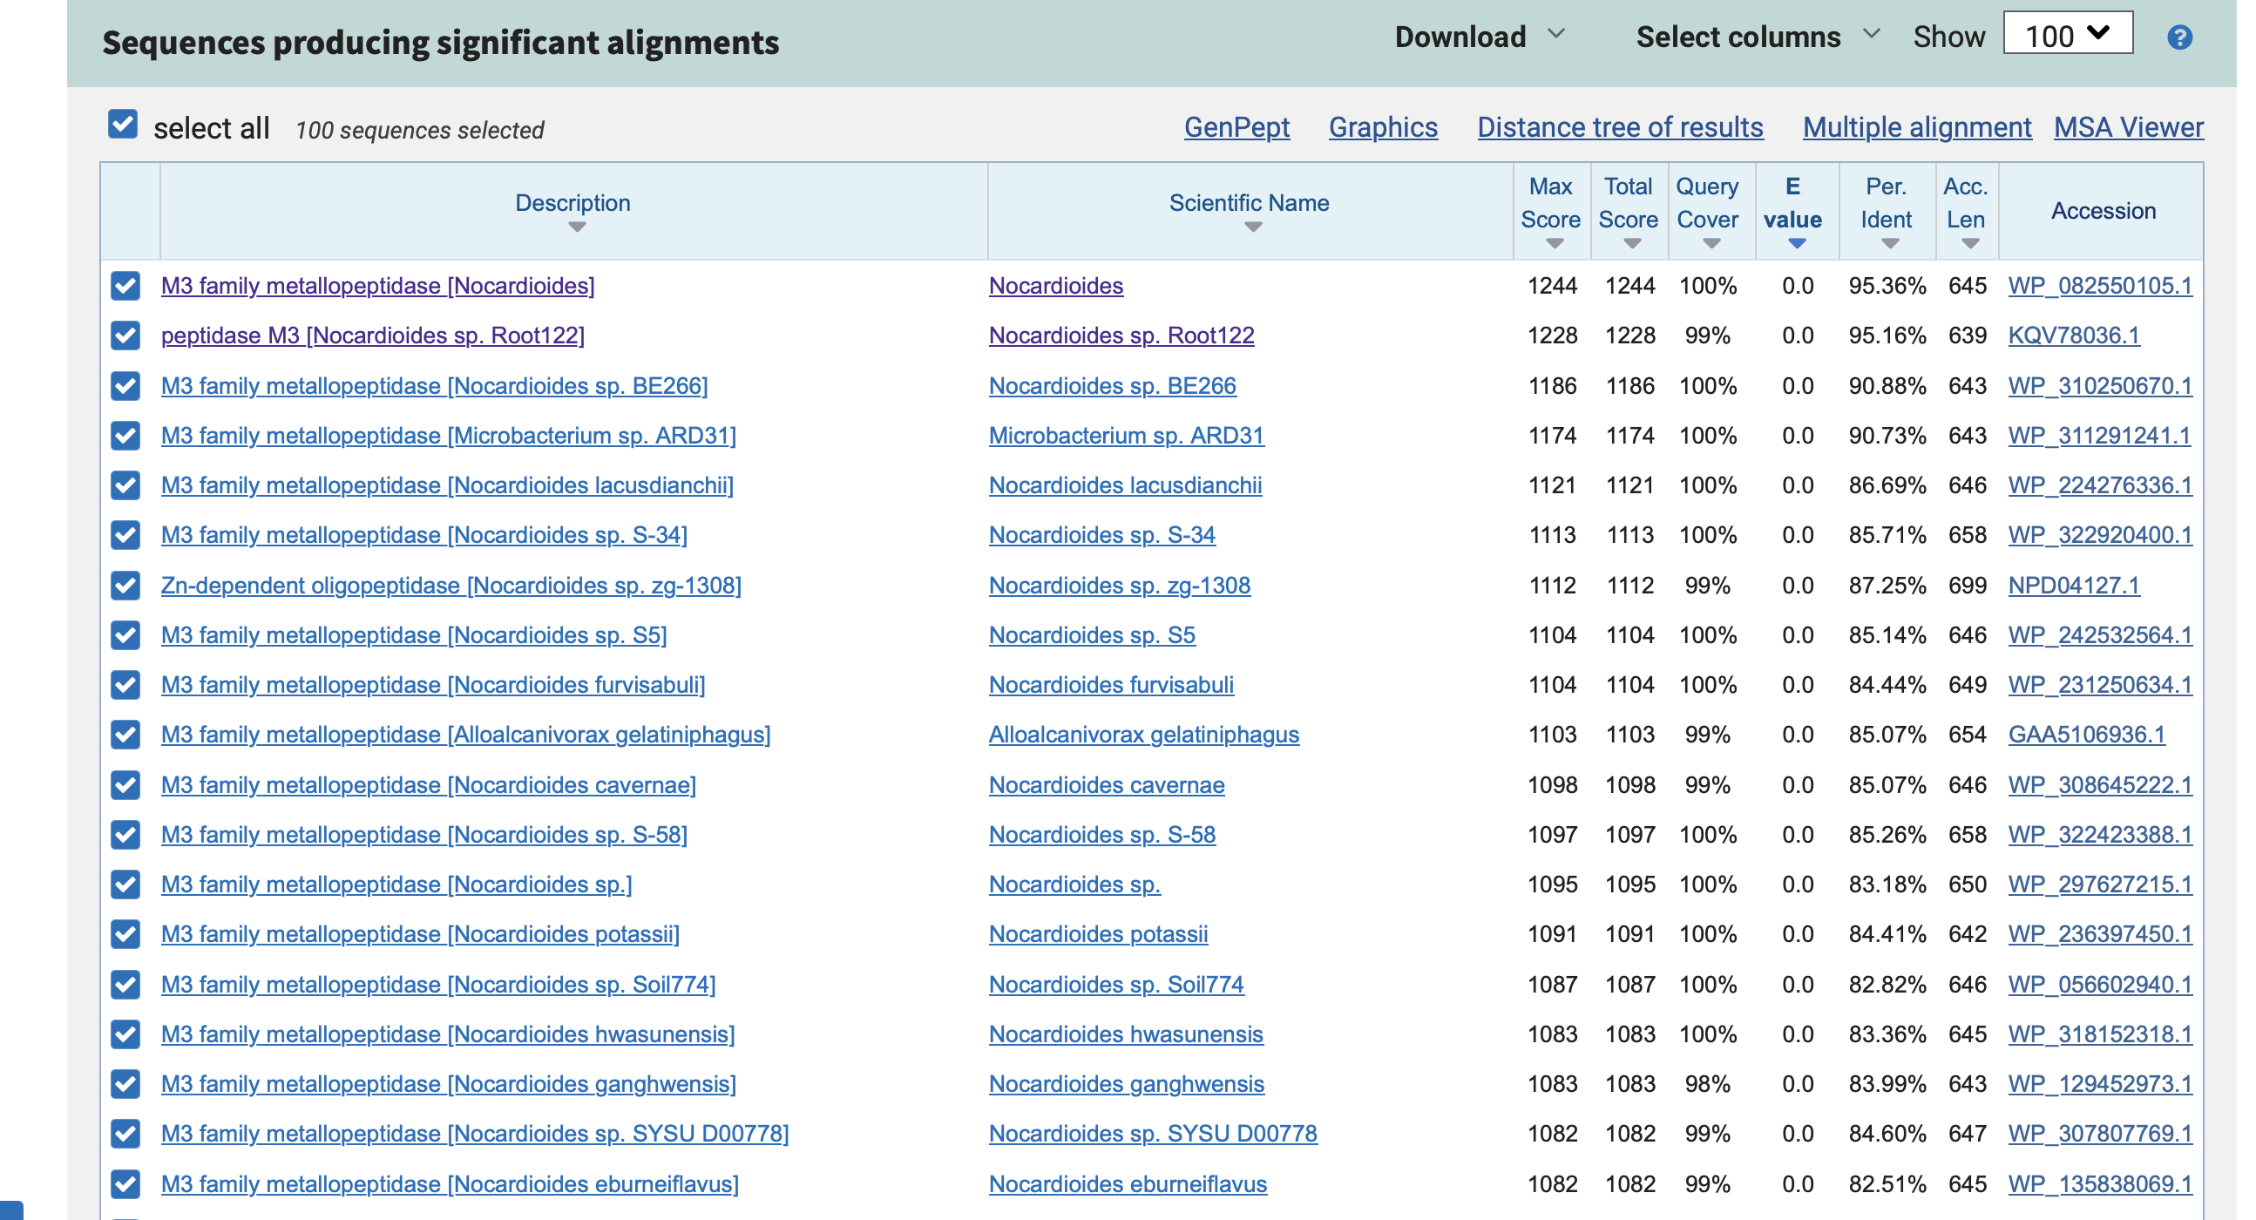Open the GenPept view link
The image size is (2256, 1220).
1236,128
